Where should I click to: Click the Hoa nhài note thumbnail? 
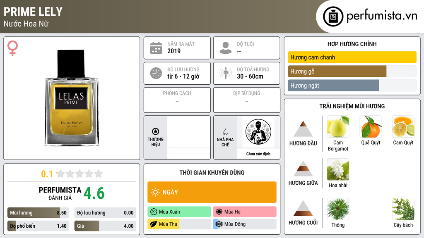coord(338,169)
